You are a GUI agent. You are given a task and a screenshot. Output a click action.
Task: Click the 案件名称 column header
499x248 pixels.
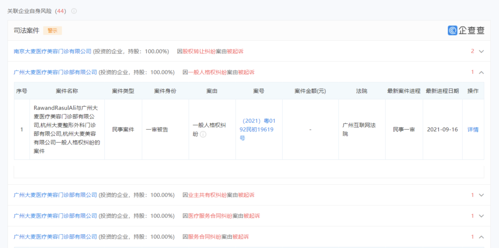tap(67, 91)
